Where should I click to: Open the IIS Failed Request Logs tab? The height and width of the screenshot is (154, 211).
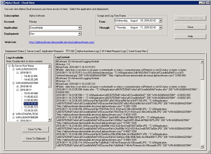[114, 51]
